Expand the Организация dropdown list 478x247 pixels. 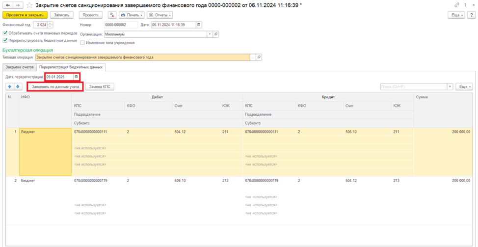[x=210, y=34]
